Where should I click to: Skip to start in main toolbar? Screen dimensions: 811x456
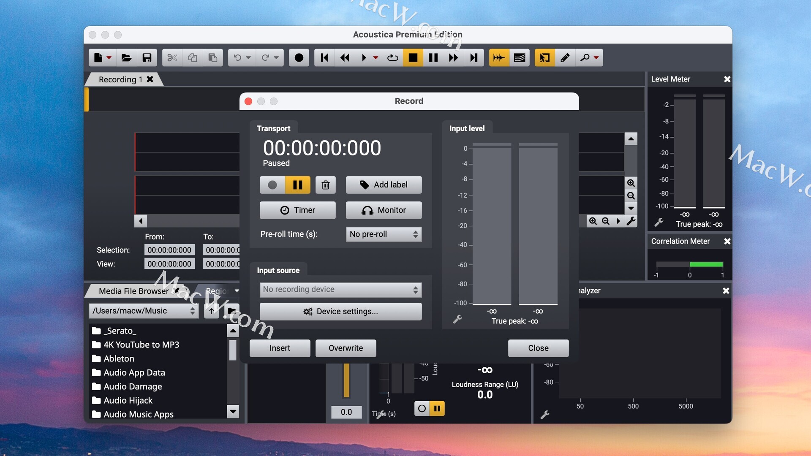click(324, 58)
